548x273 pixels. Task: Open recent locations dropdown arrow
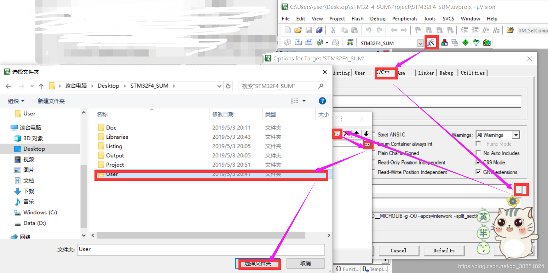32,86
